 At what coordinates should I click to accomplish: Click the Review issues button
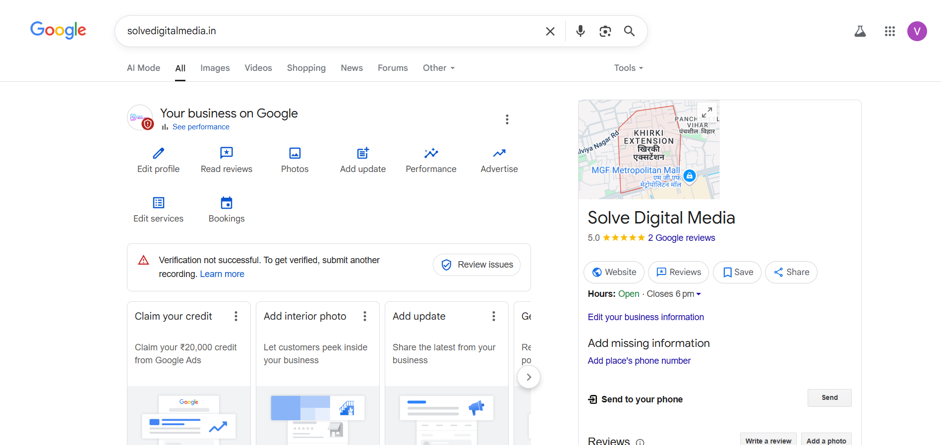tap(476, 265)
